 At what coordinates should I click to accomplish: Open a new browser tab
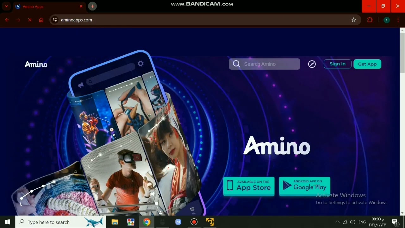(x=92, y=6)
